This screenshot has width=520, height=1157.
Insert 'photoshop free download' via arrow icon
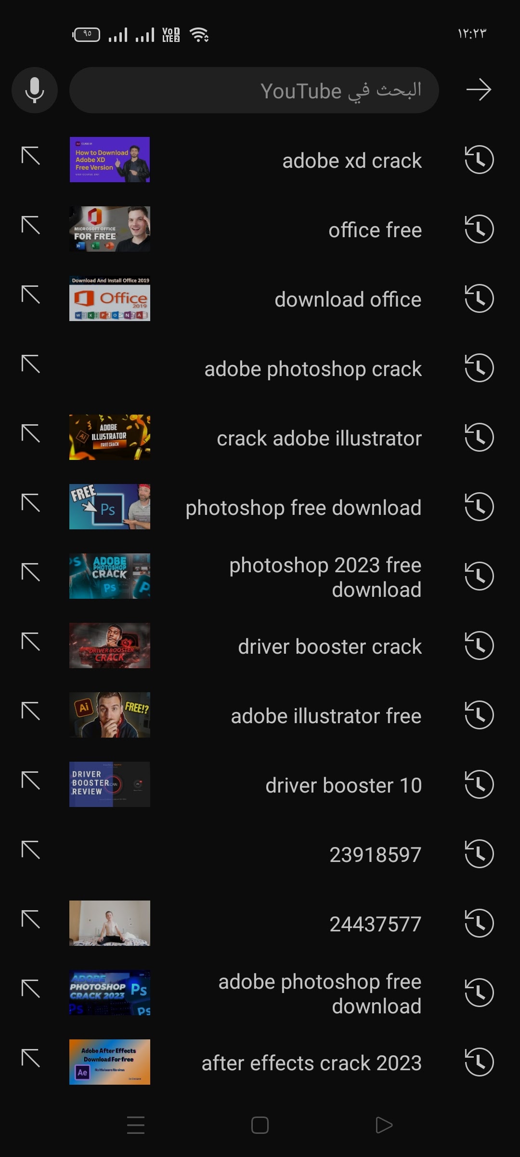point(31,503)
